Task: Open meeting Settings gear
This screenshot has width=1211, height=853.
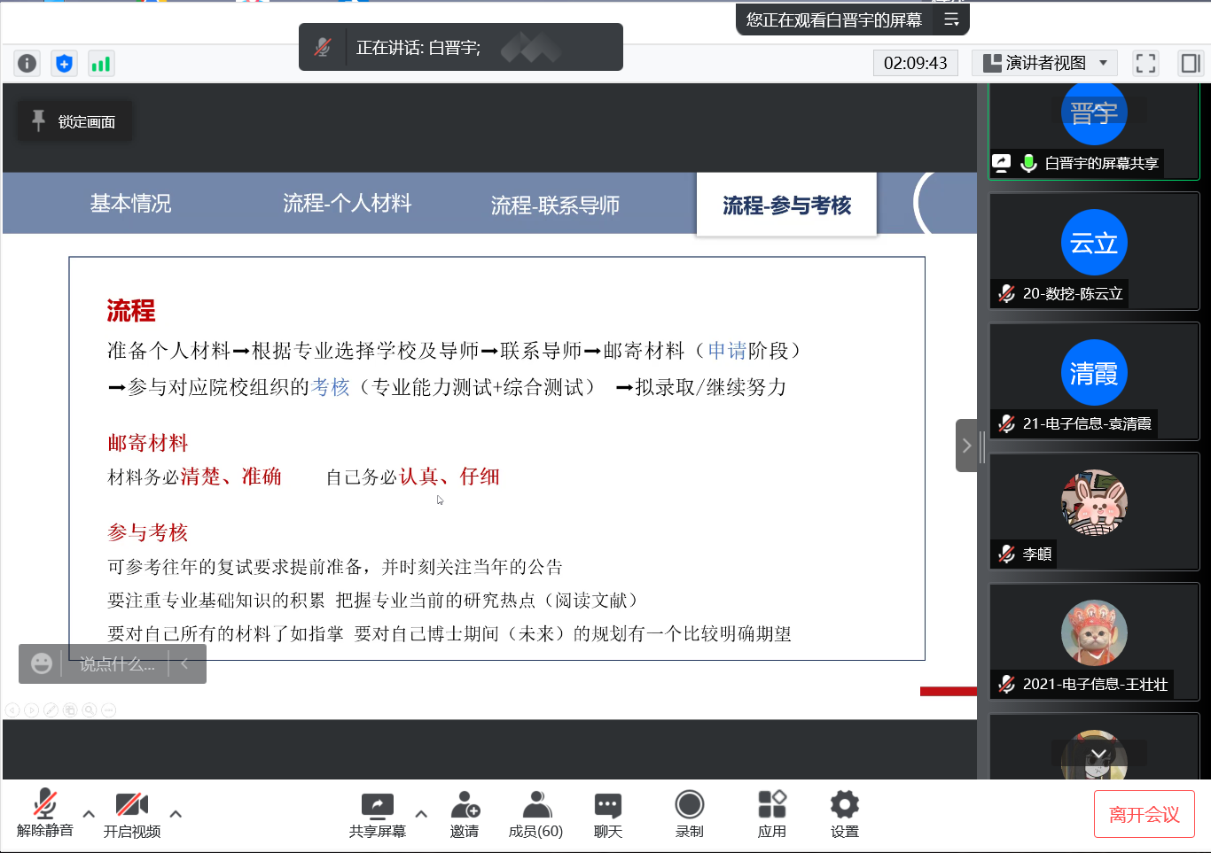Action: [844, 814]
